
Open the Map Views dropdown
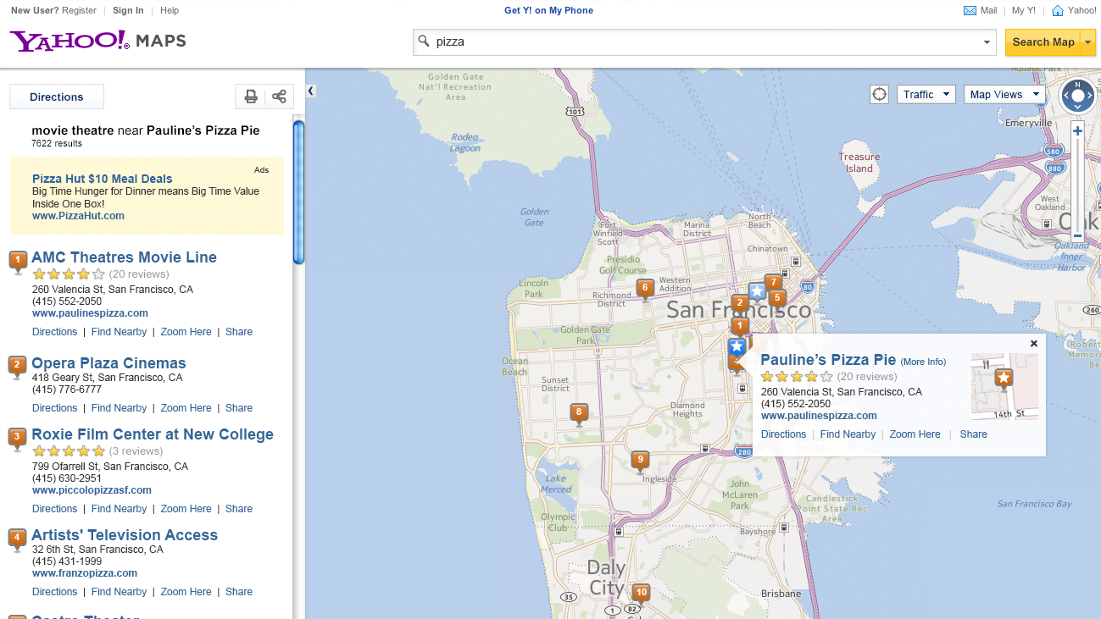pyautogui.click(x=1004, y=95)
